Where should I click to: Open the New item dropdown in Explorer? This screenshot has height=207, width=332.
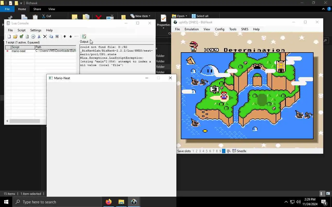(x=140, y=16)
